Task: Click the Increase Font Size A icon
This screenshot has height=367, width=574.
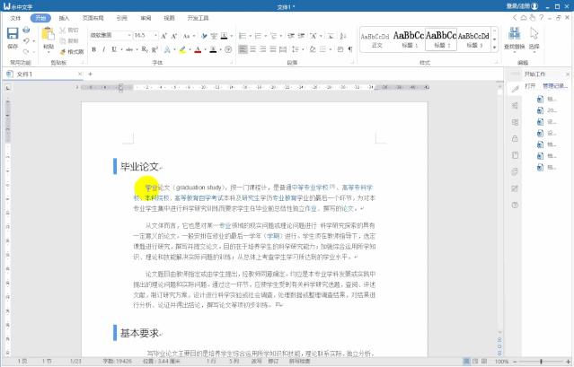Action: pos(163,36)
